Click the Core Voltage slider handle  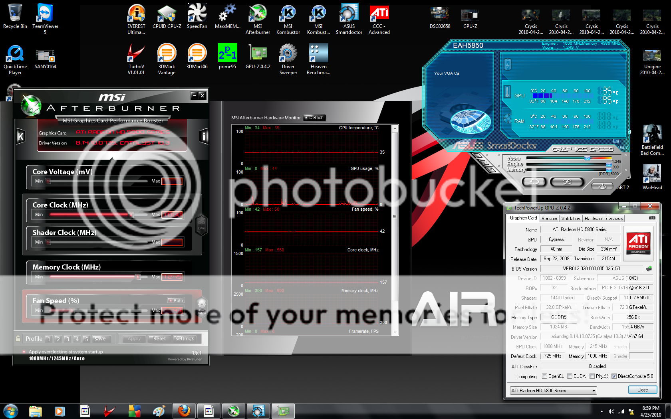click(49, 181)
